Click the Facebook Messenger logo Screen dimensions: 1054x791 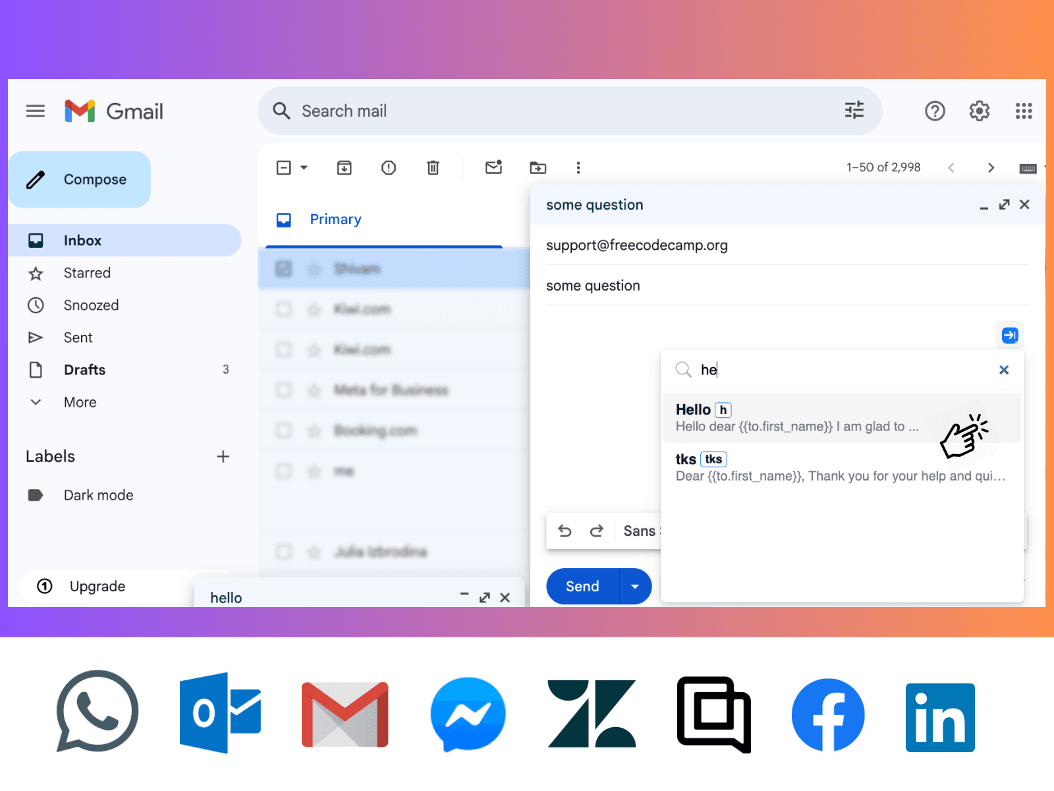tap(468, 715)
